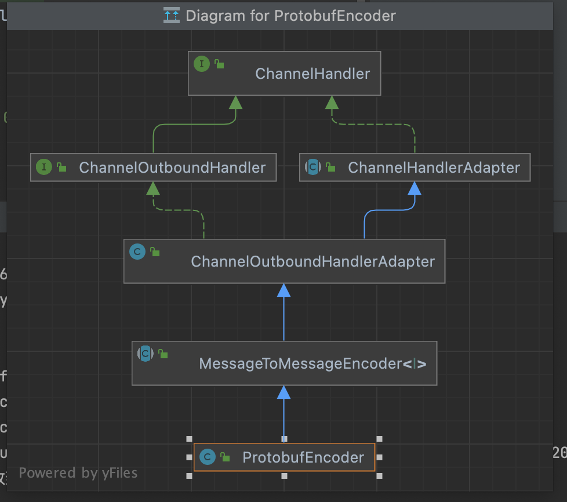Click the green lock icon on ChannelHandler

[x=219, y=64]
